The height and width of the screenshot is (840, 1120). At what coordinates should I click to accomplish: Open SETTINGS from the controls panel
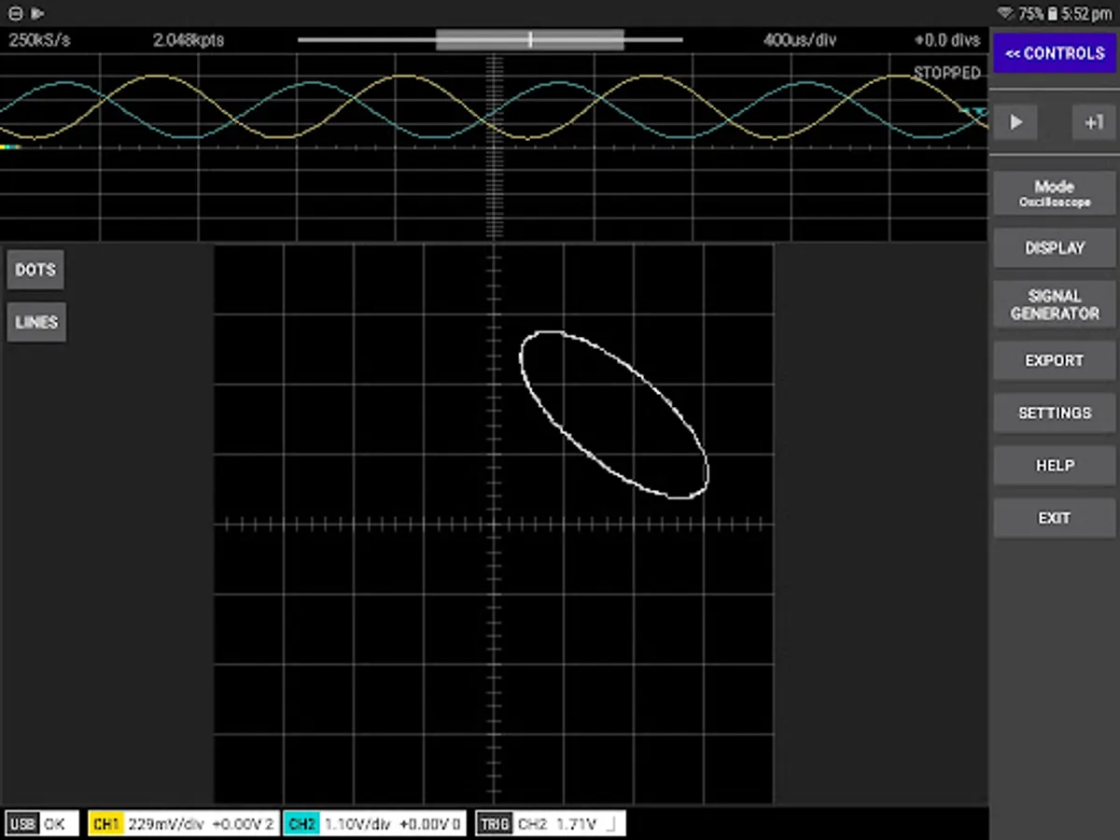pos(1054,413)
